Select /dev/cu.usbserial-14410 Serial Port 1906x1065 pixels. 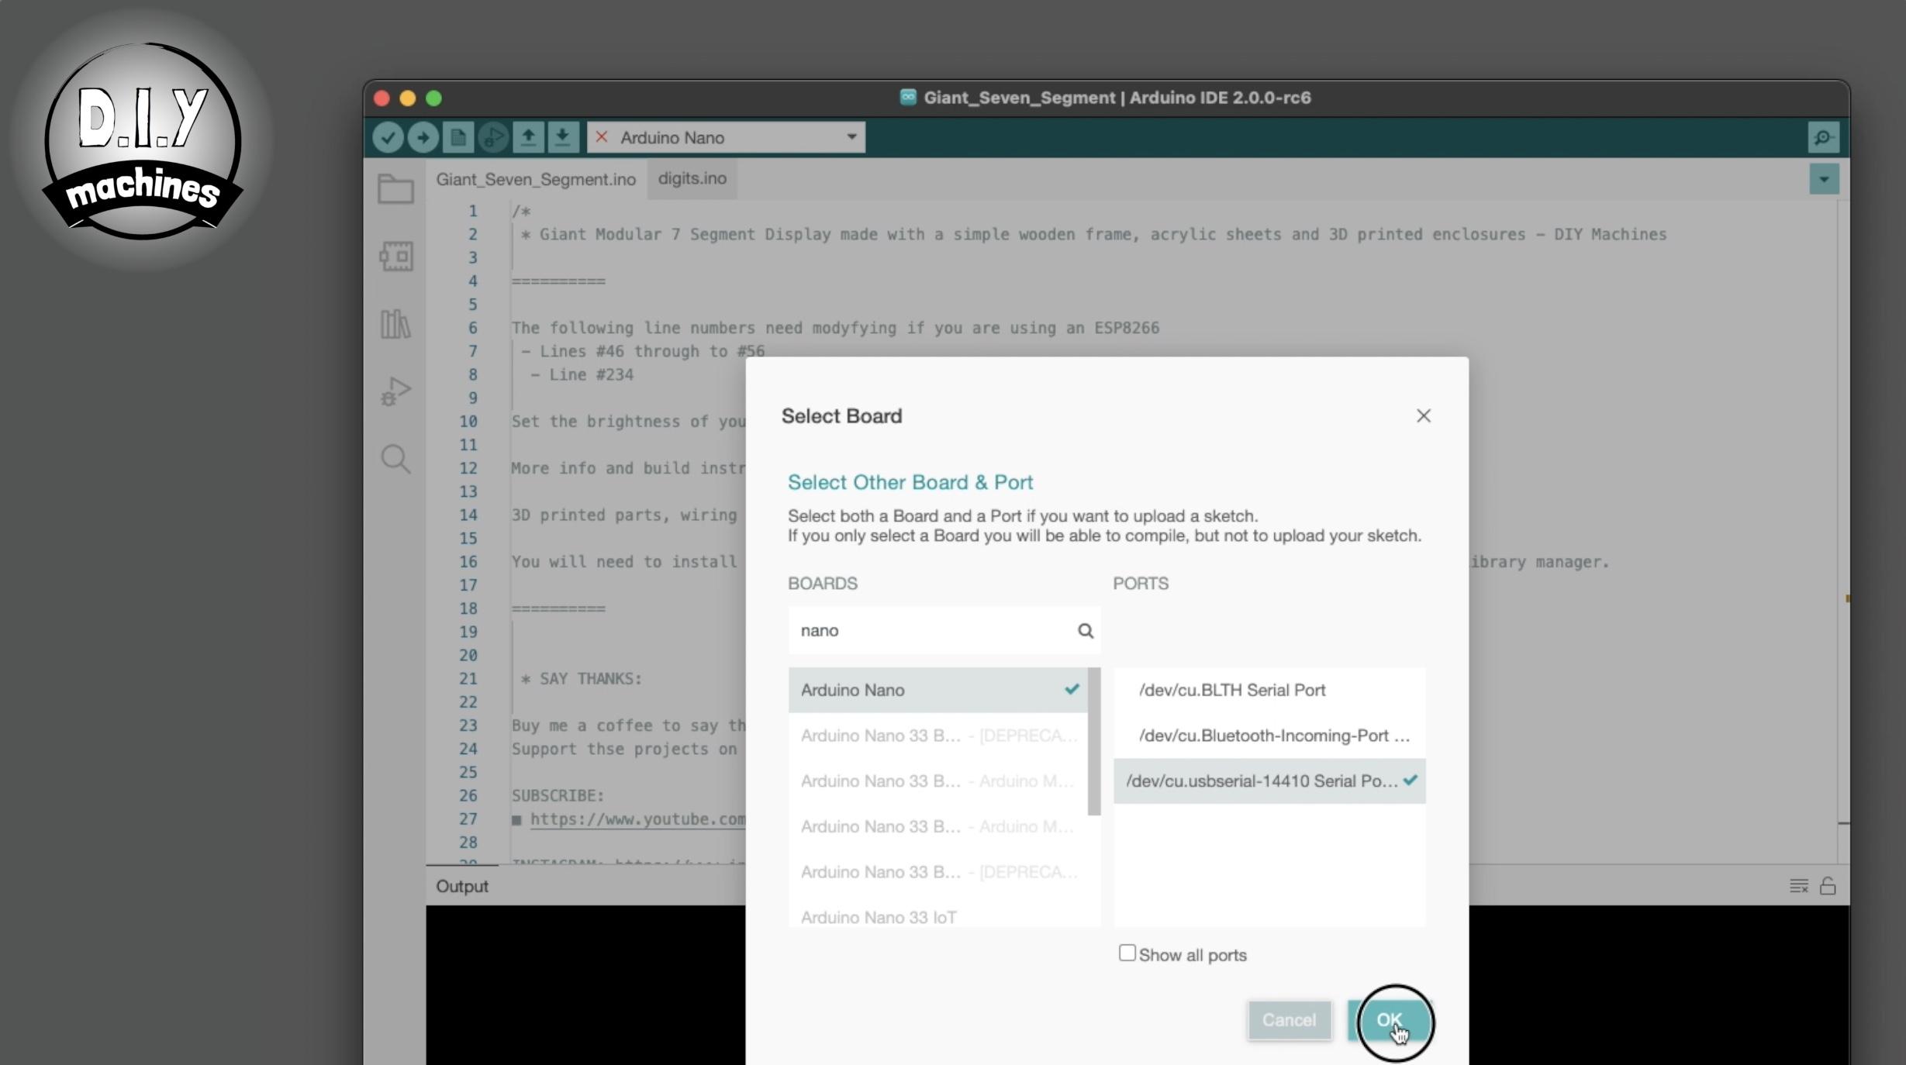[1262, 781]
